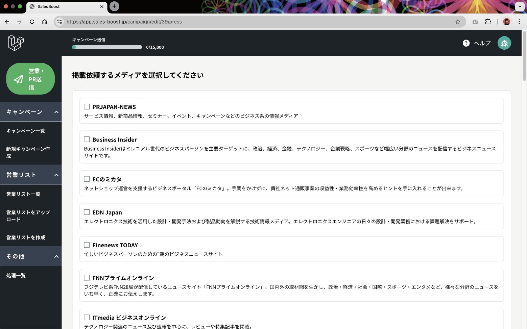527x329 pixels.
Task: Collapse the 営業リスト sidebar section chevron
Action: (56, 175)
